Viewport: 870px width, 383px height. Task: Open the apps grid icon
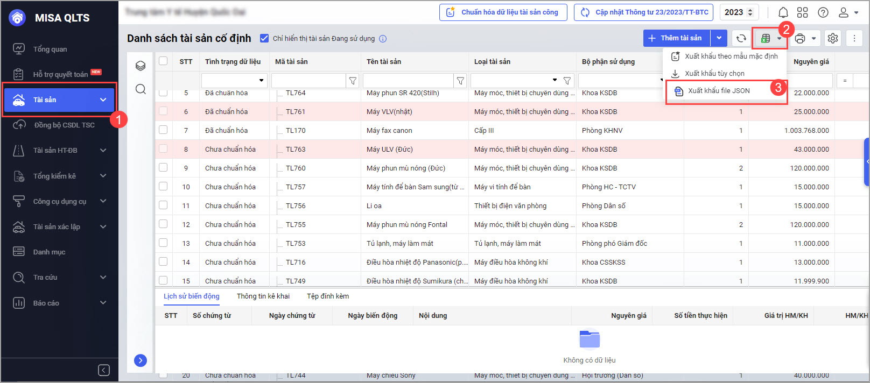803,12
